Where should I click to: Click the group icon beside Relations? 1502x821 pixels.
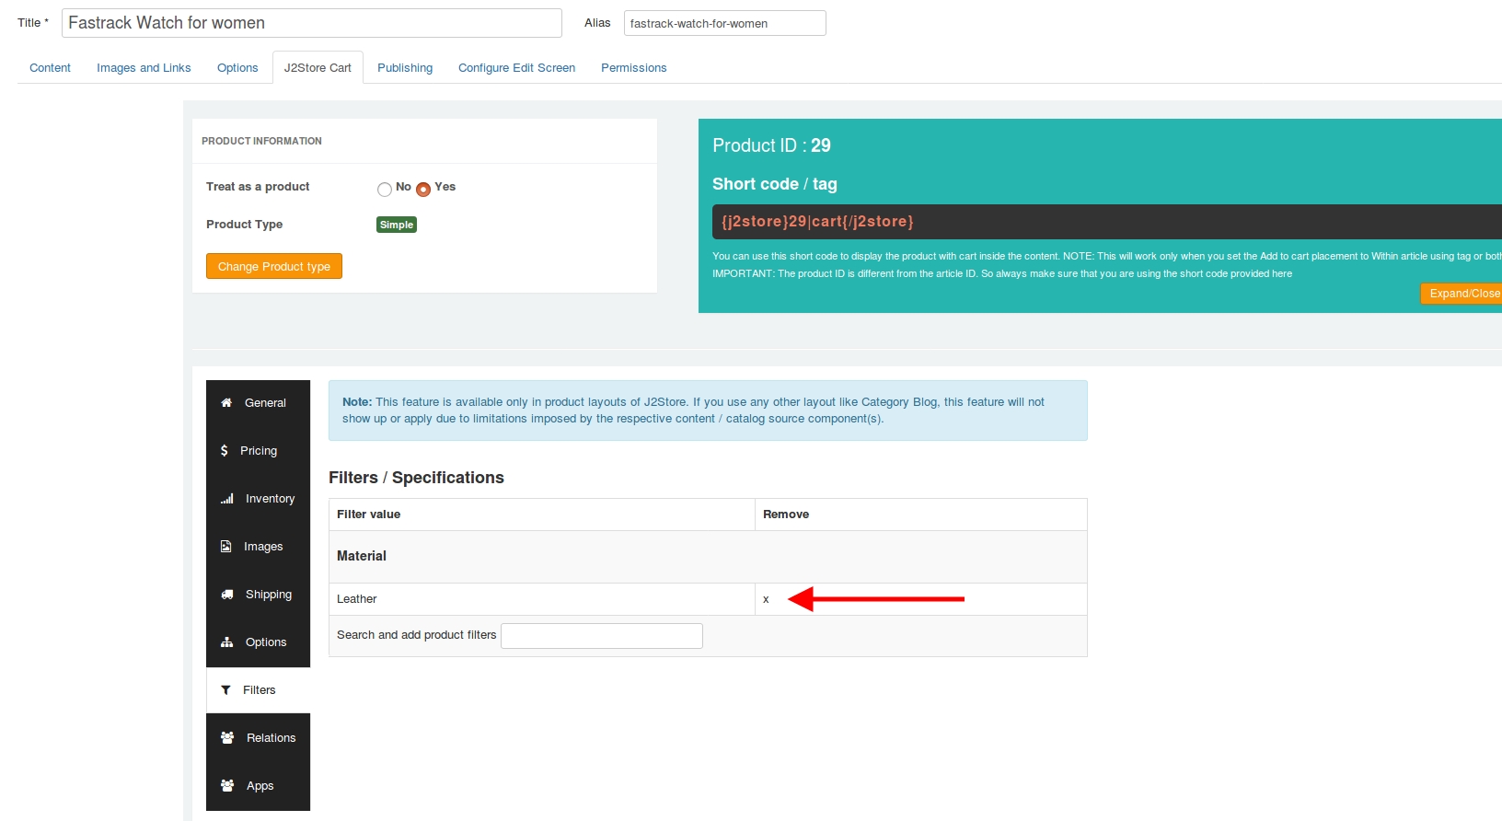coord(227,738)
